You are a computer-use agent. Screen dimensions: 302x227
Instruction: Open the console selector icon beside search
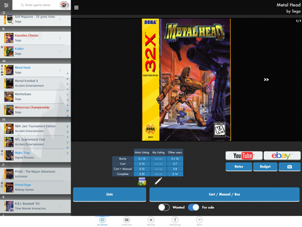[65, 5]
